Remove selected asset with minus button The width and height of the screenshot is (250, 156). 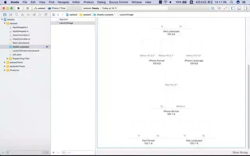58,152
